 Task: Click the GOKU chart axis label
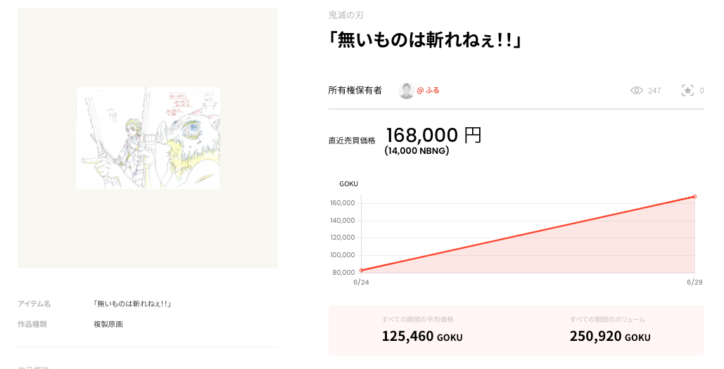tap(348, 183)
